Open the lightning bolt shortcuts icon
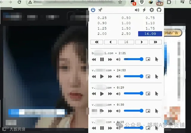The image size is (191, 133). [144, 10]
